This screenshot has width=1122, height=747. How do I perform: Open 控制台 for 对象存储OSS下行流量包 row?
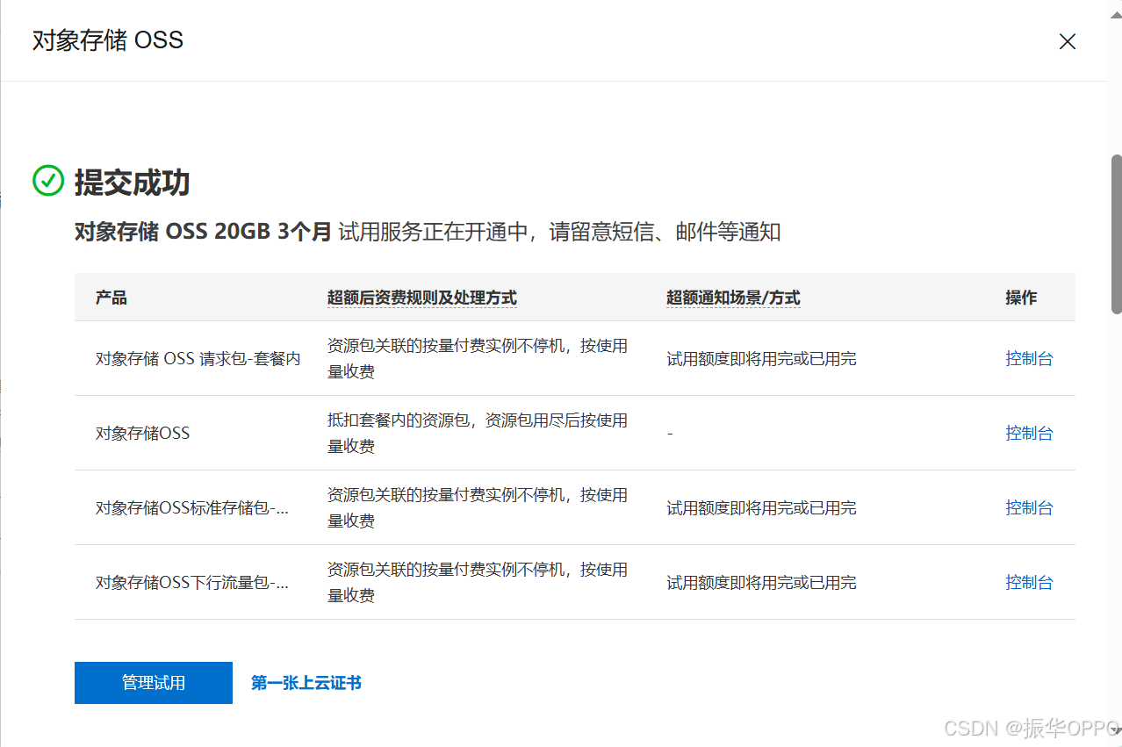(x=1029, y=582)
